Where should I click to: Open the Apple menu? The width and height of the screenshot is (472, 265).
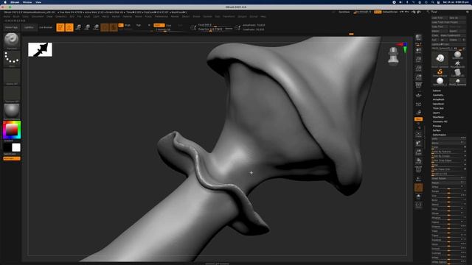(5, 2)
